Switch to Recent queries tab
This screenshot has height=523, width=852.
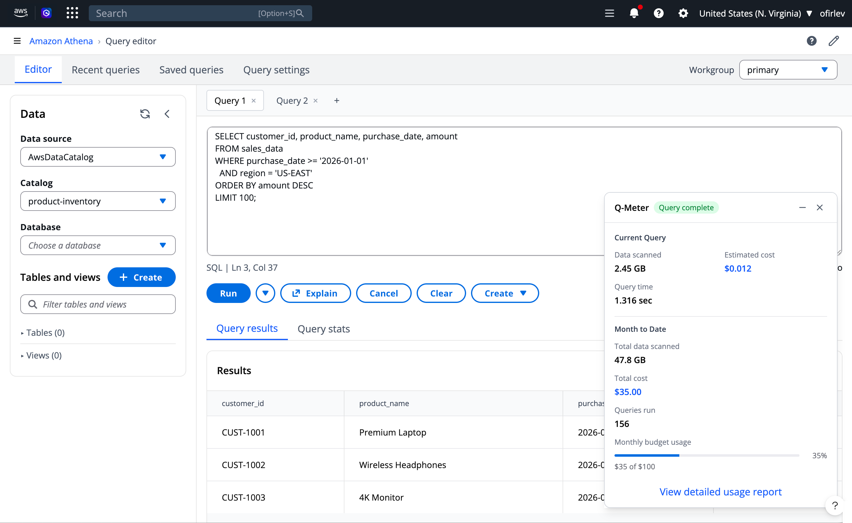(105, 70)
